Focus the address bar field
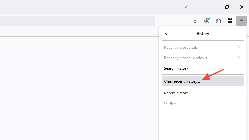Viewport: 249px width, 140px height. [77, 21]
